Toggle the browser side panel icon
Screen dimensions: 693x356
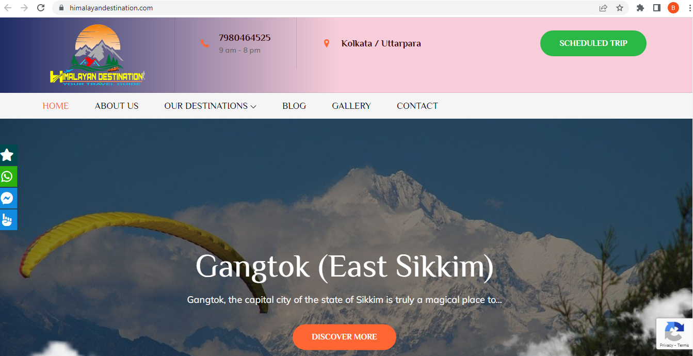click(657, 8)
